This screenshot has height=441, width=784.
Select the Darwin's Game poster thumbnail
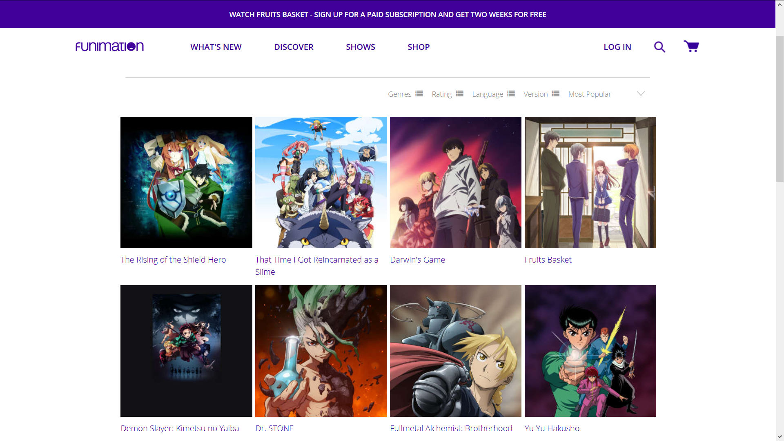tap(456, 183)
